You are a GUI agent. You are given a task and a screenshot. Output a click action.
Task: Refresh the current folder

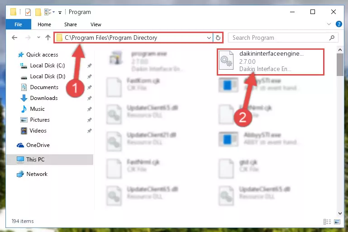[218, 38]
